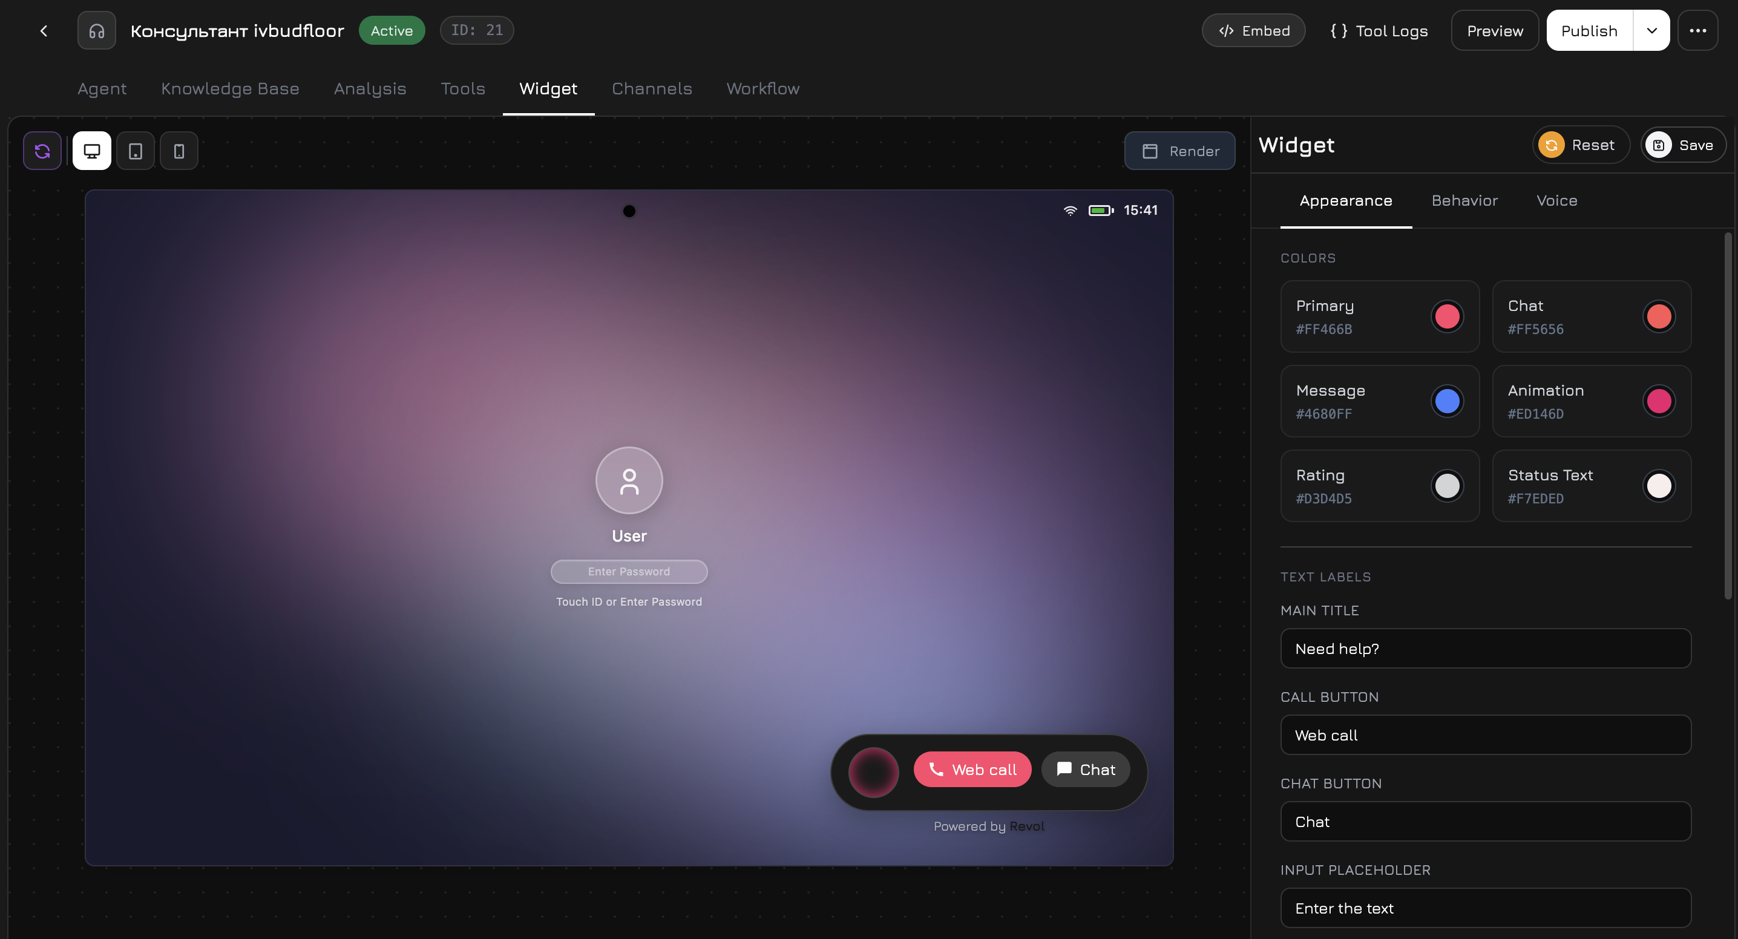Click the Publish button
Screen dimensions: 1738x939
click(x=1589, y=30)
